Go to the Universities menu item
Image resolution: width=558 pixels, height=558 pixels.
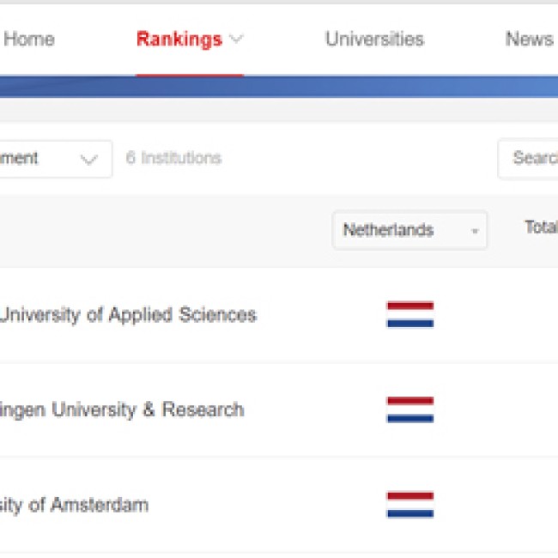coord(375,39)
